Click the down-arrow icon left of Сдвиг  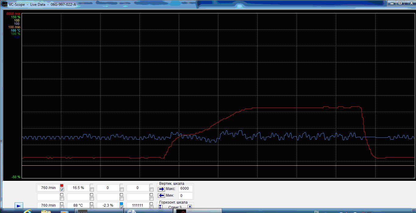pos(160,207)
